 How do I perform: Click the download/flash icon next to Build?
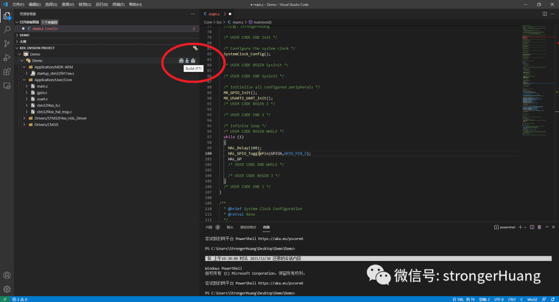coord(187,61)
